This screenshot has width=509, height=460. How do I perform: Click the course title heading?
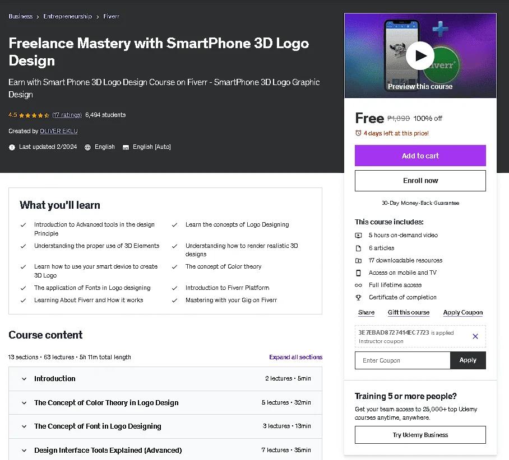[x=159, y=52]
